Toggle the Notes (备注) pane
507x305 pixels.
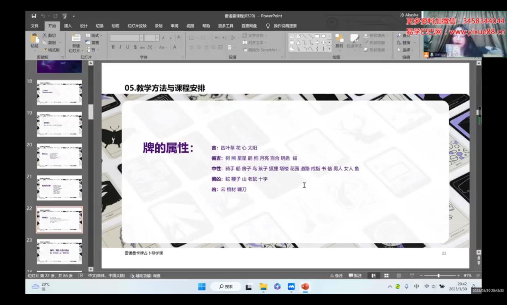click(x=336, y=276)
